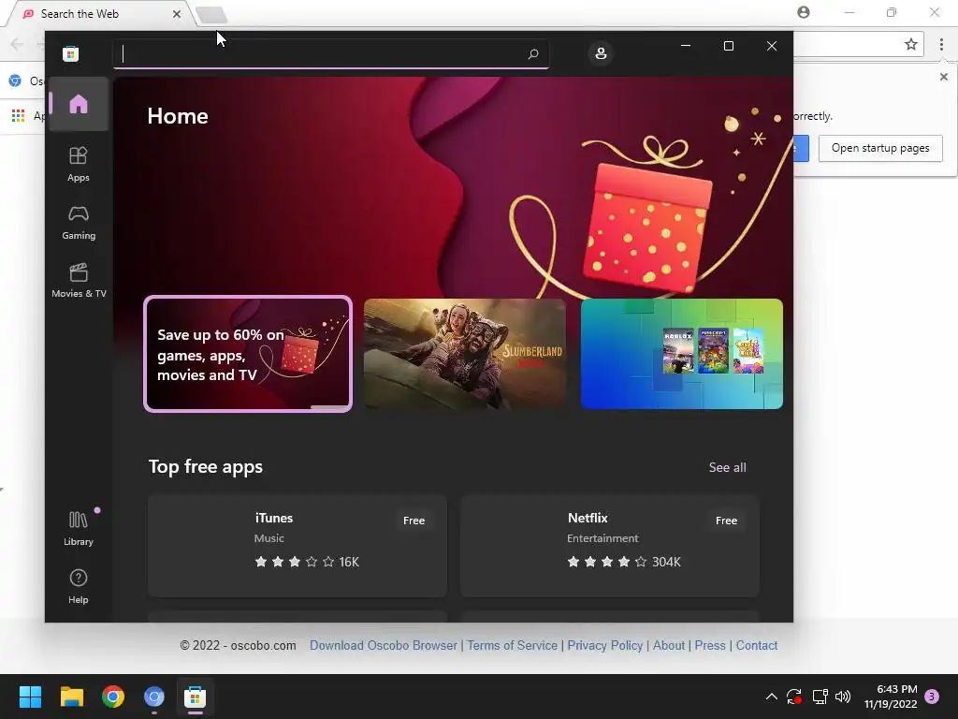Click the Home page heading

pos(178,116)
